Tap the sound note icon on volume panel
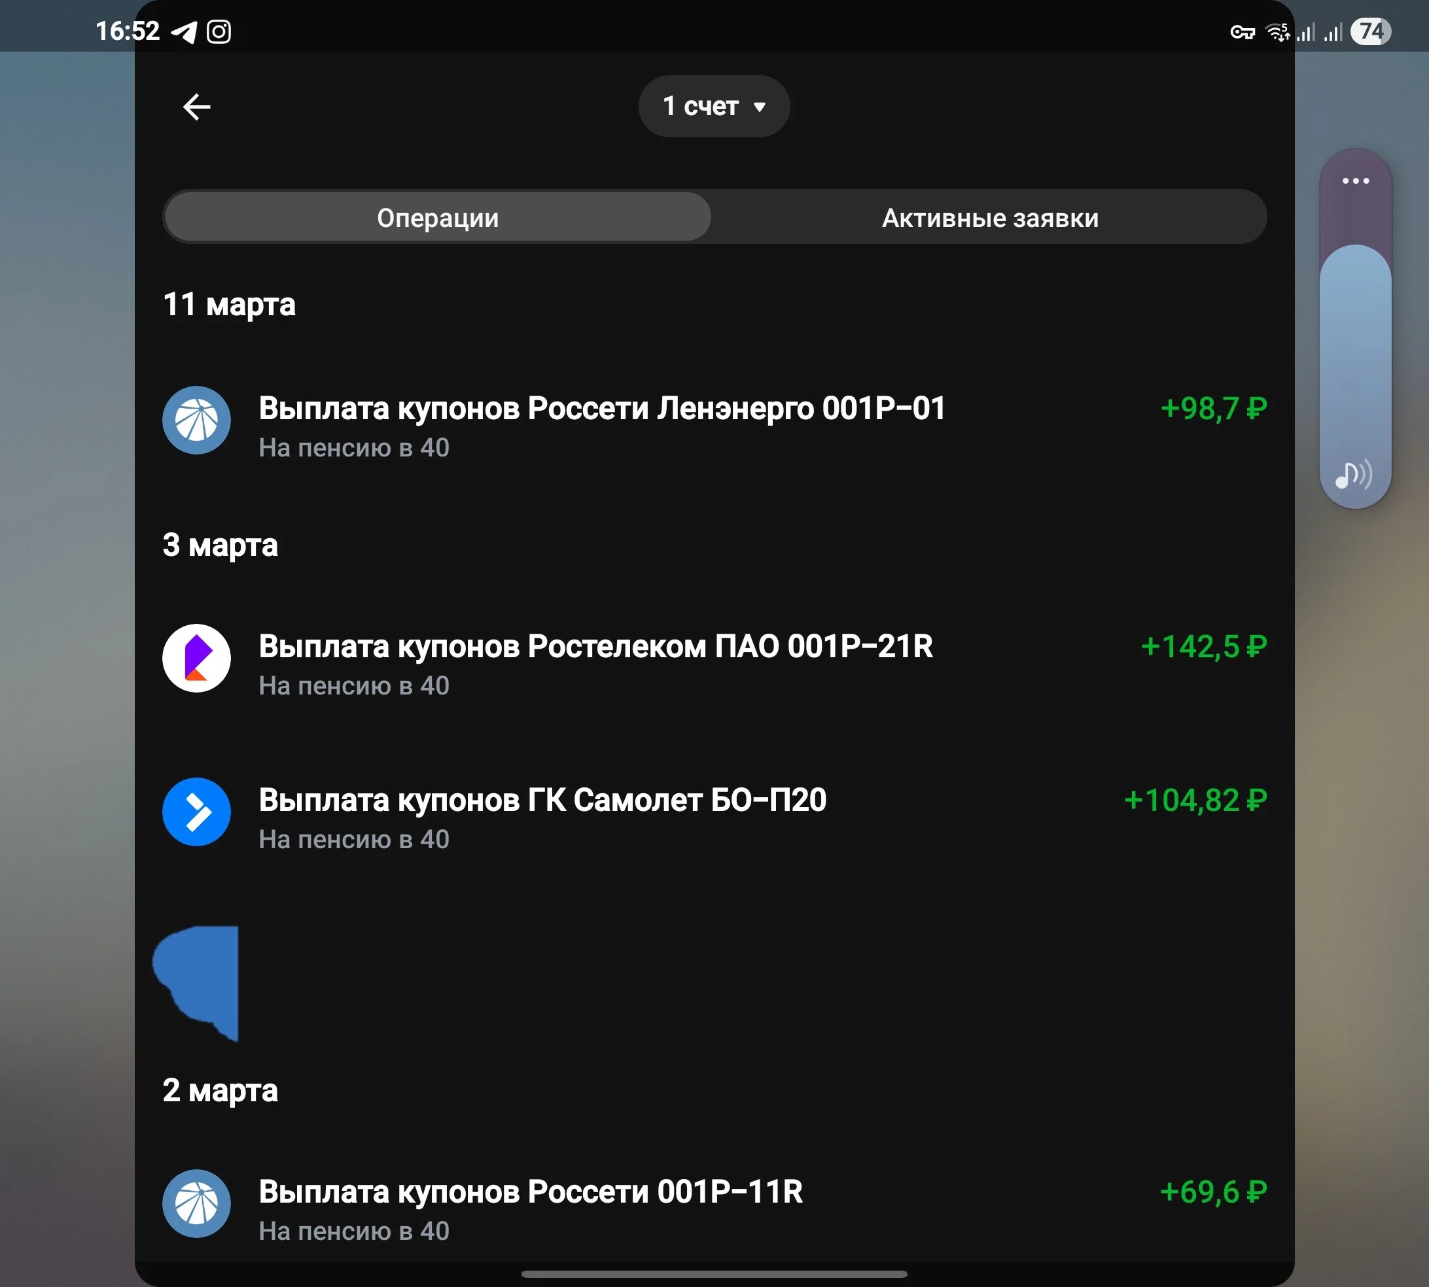 [x=1353, y=475]
